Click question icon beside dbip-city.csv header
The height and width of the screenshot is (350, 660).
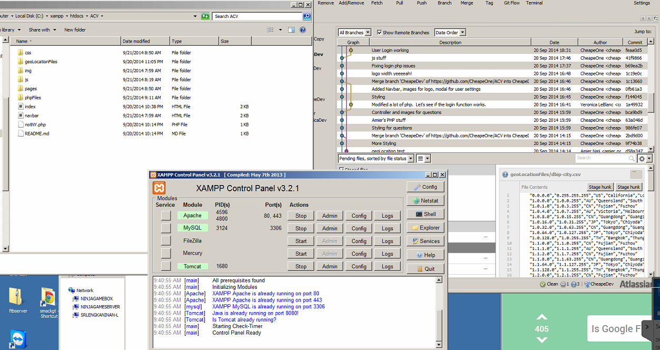[505, 174]
